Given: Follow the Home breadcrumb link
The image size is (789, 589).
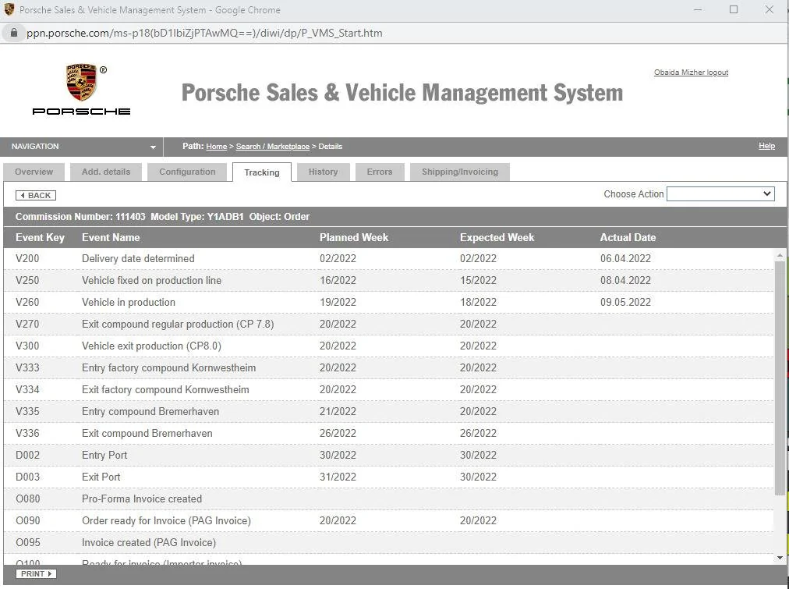Looking at the screenshot, I should pos(217,147).
